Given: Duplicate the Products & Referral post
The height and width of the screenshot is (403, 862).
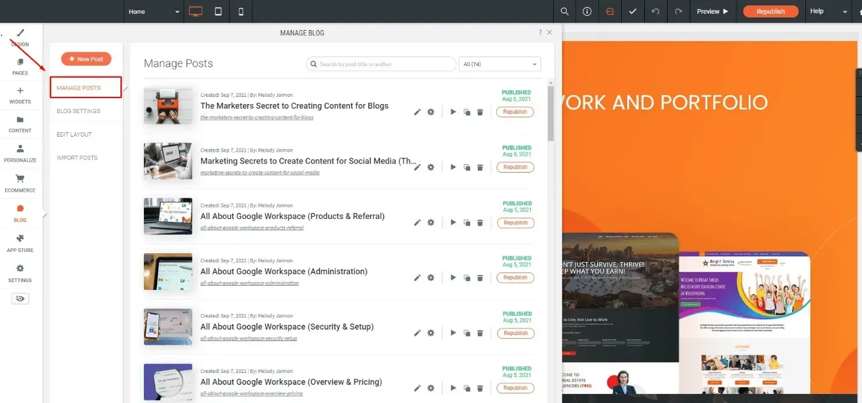Looking at the screenshot, I should coord(467,223).
